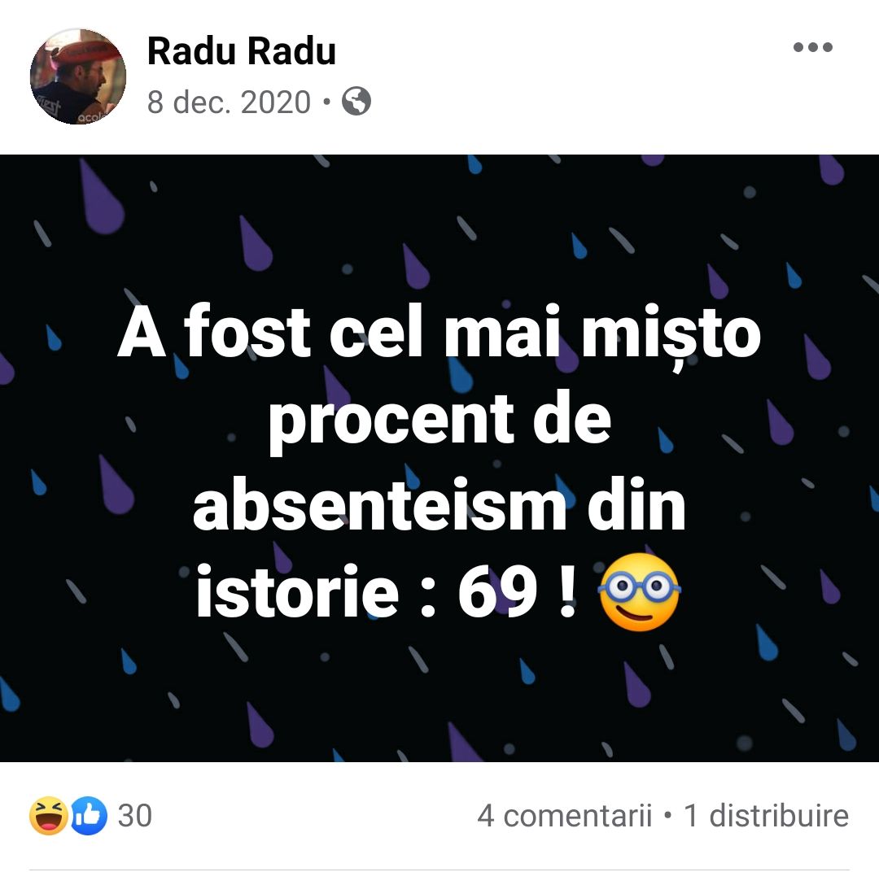The image size is (879, 885).
Task: Click the post date 8 dec. 2020
Action: pyautogui.click(x=229, y=102)
